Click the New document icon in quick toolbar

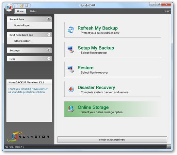coord(17,6)
